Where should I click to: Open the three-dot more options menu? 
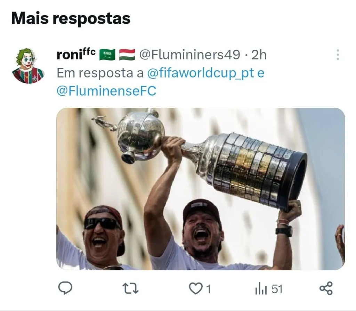338,55
